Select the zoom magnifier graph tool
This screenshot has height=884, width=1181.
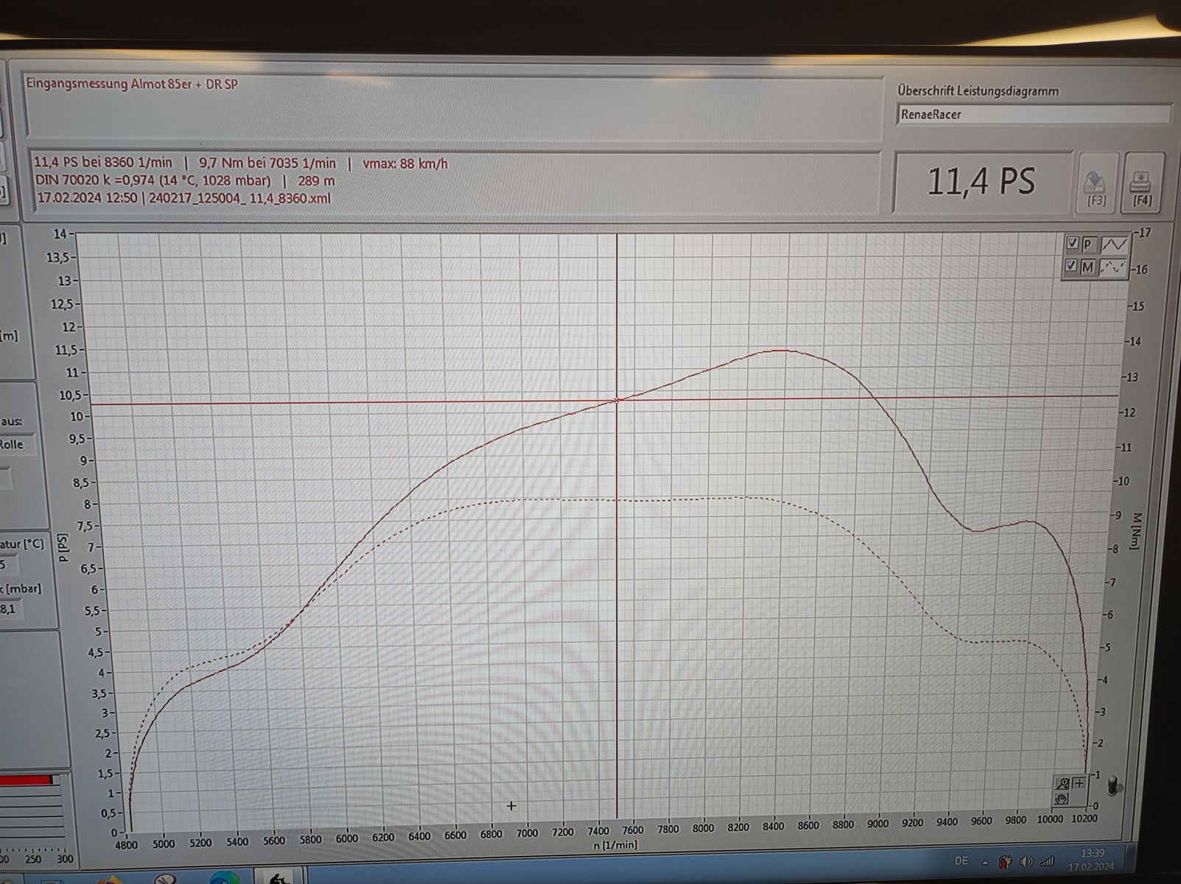coord(1062,784)
